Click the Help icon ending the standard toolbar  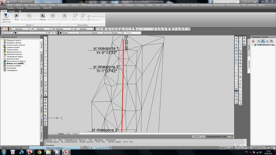(x=189, y=29)
